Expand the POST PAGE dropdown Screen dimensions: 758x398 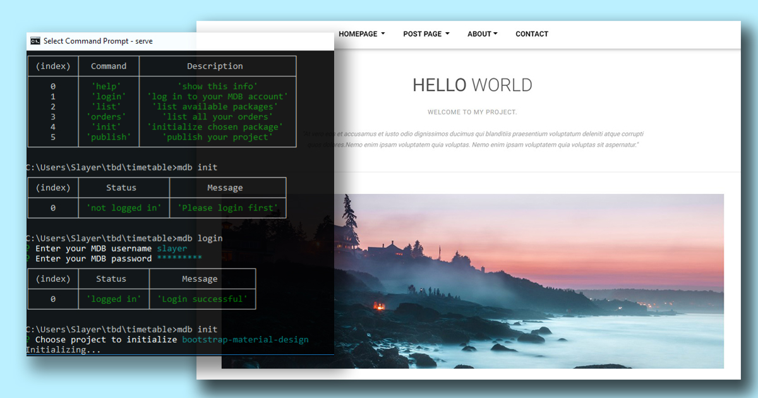tap(426, 34)
